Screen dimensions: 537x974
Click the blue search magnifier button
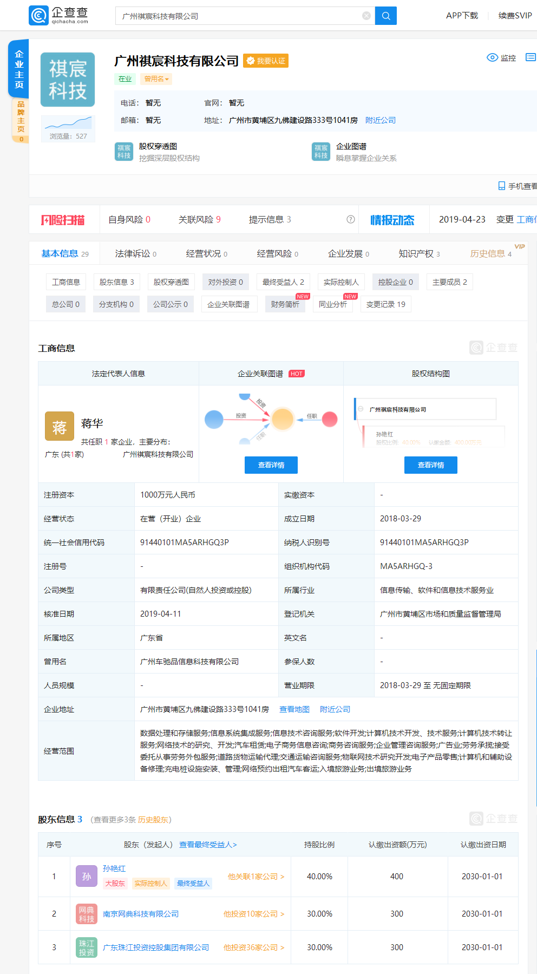(386, 16)
